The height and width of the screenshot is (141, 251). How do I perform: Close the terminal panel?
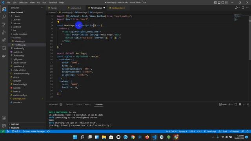pyautogui.click(x=248, y=104)
